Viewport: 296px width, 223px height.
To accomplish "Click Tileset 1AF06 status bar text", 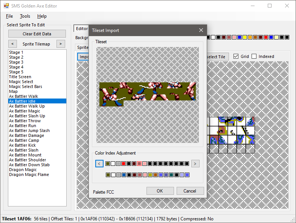I will (x=17, y=219).
